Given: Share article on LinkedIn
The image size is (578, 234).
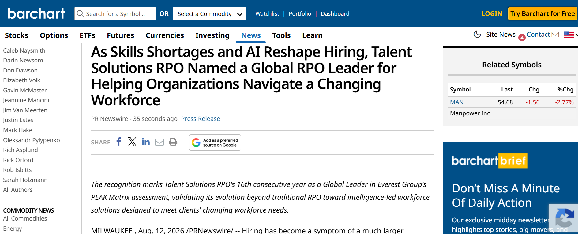Looking at the screenshot, I should (146, 142).
